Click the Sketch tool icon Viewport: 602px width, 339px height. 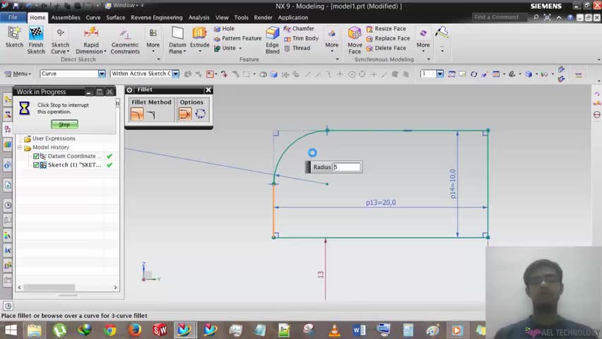click(x=14, y=33)
